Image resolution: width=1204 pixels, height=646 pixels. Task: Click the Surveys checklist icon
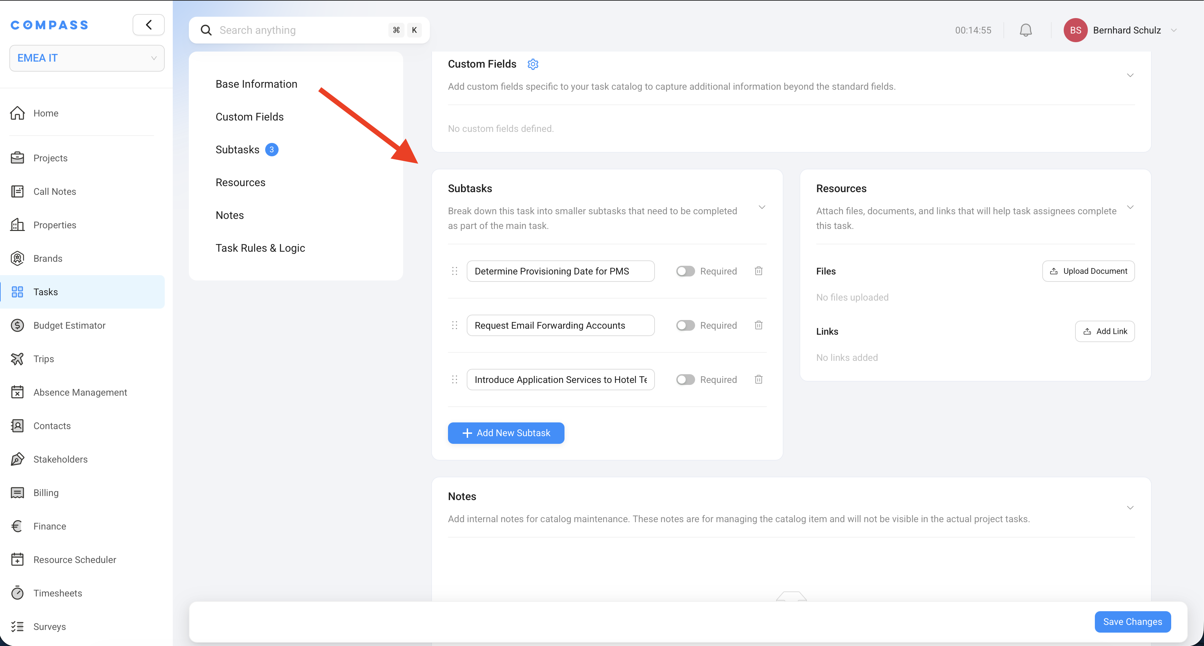17,626
